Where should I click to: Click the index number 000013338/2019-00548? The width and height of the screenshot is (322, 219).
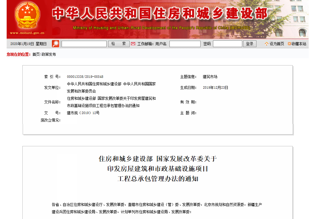85,77
